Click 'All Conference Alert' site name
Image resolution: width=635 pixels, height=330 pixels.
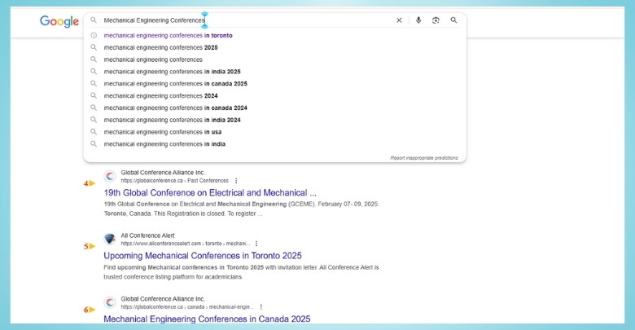(x=147, y=235)
